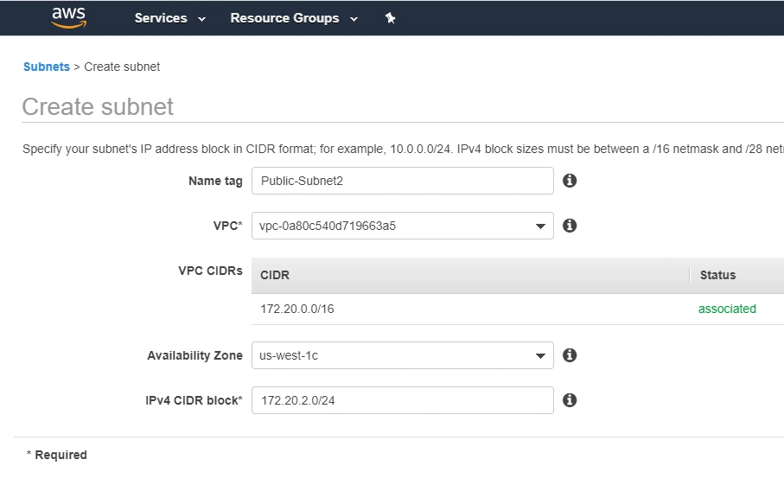784x485 pixels.
Task: Open the Resource Groups menu
Action: [x=294, y=18]
